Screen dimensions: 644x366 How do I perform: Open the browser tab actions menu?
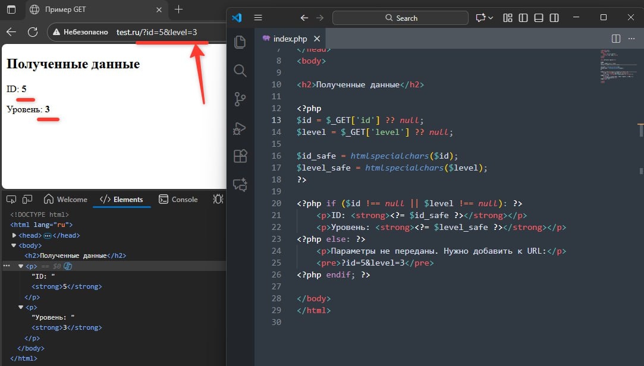pyautogui.click(x=11, y=10)
